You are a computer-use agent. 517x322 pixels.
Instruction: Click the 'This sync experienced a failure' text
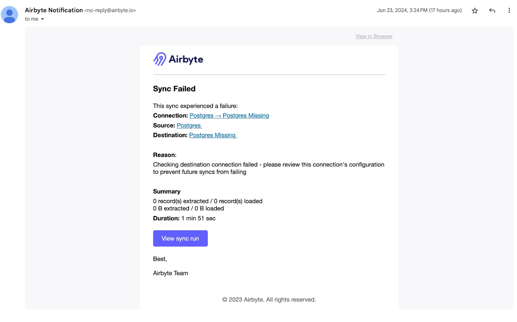pyautogui.click(x=195, y=106)
